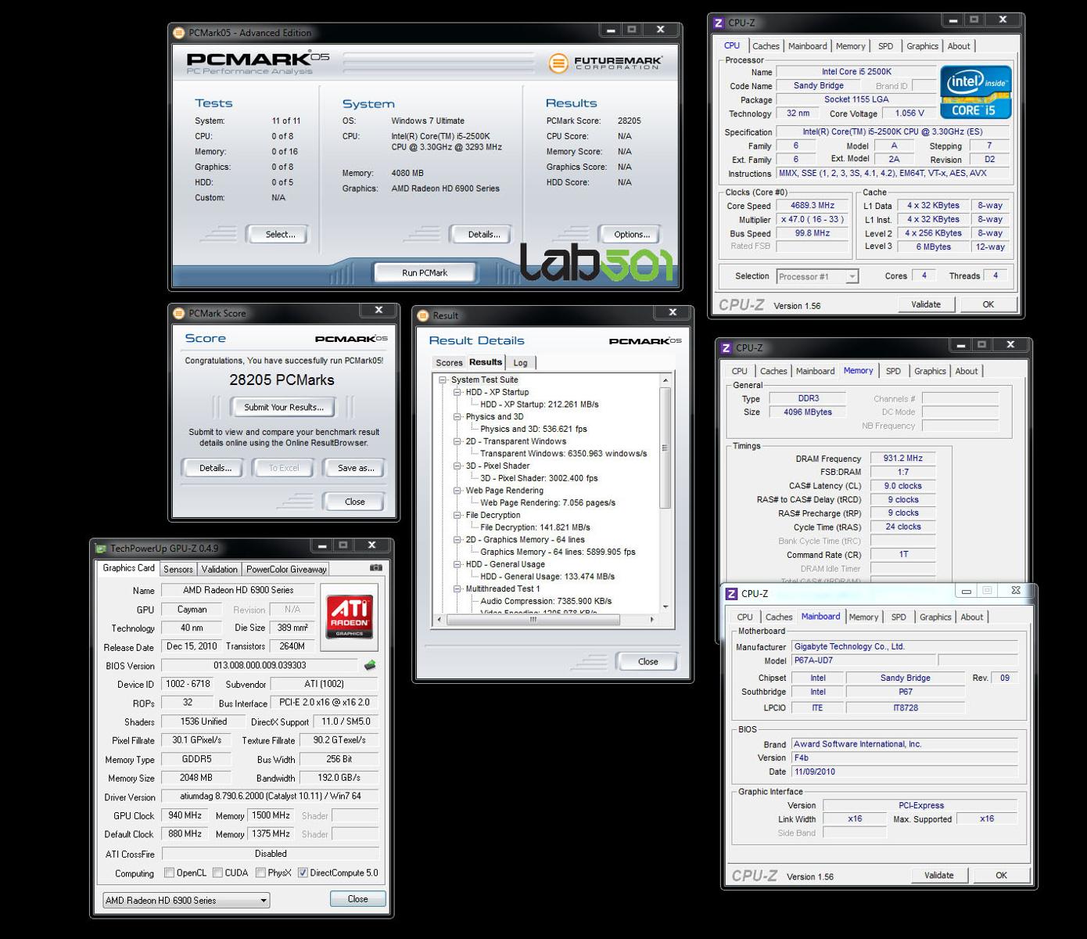1087x939 pixels.
Task: Take GPU-Z screenshot with camera icon
Action: 375,568
